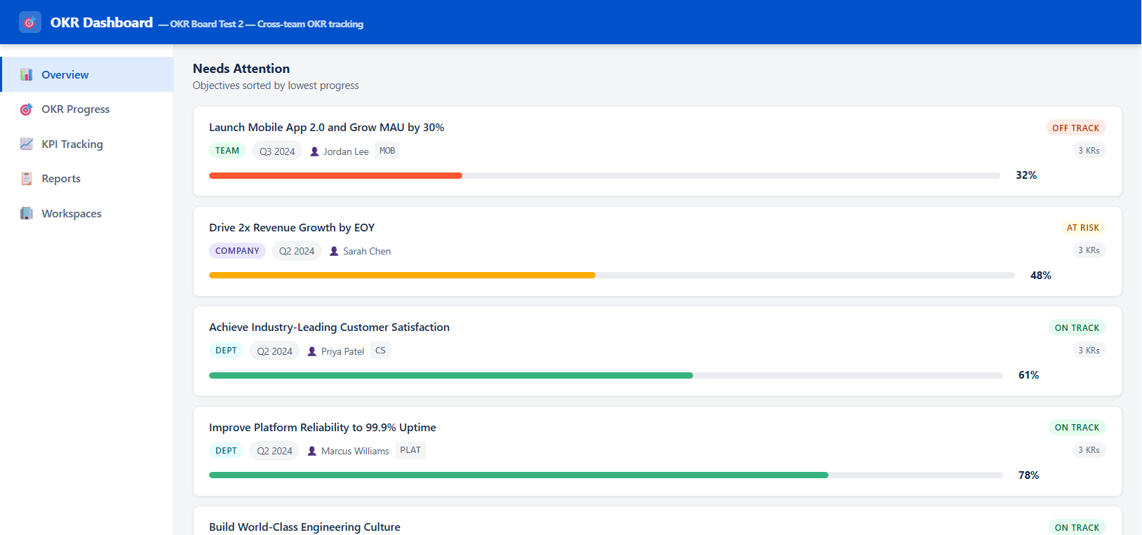
Task: Click ON TRACK badge for Engineering Culture
Action: (1077, 527)
